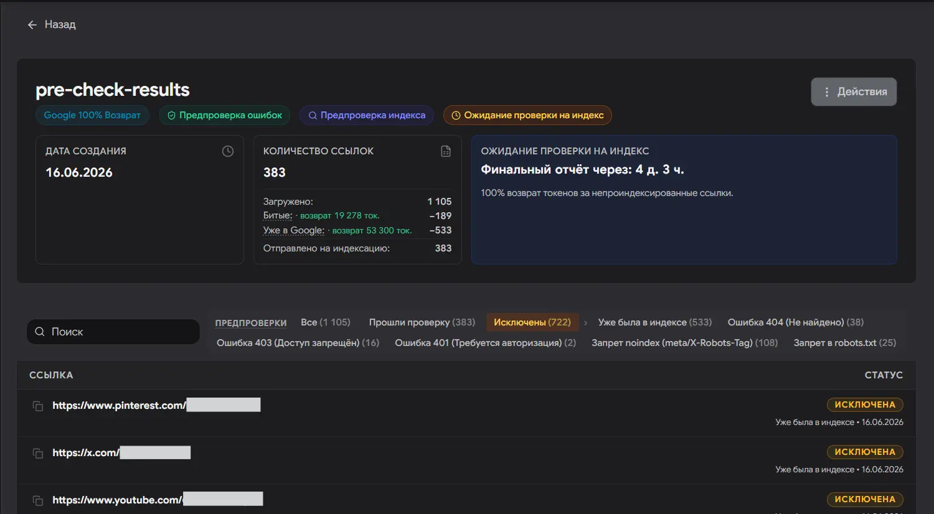Copy the youtube.com link
The width and height of the screenshot is (934, 514).
click(x=38, y=500)
